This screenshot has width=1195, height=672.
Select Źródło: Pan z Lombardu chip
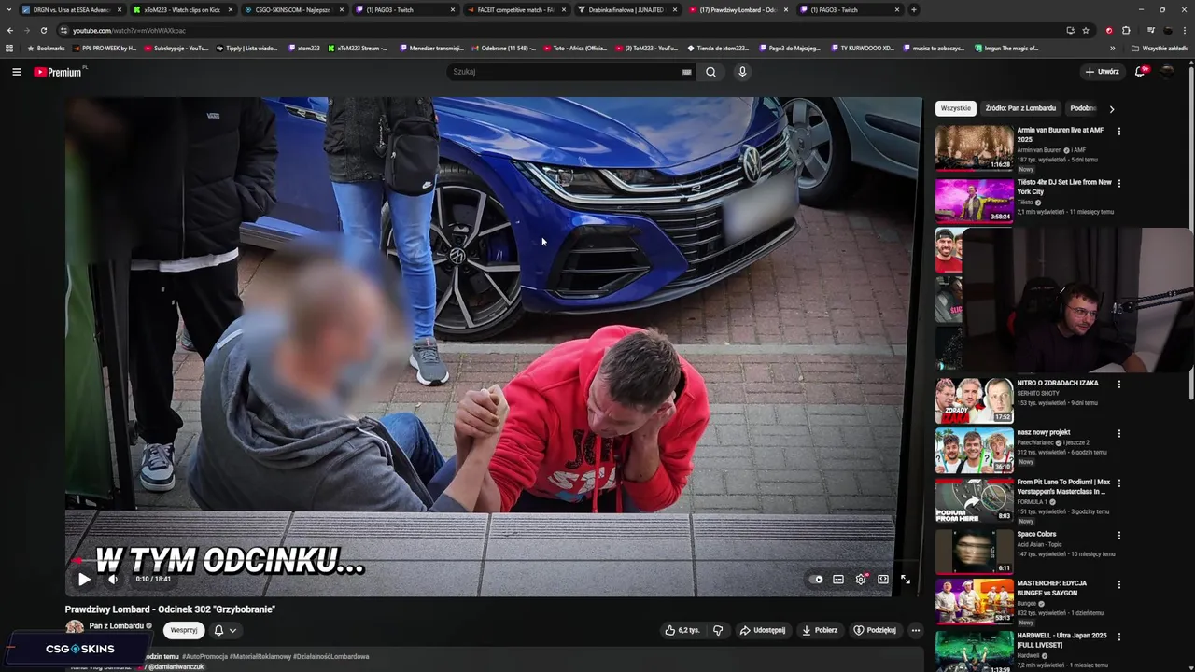pyautogui.click(x=1020, y=108)
